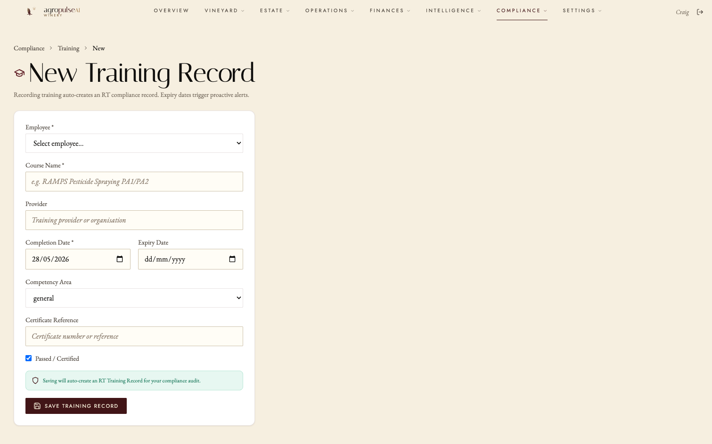The height and width of the screenshot is (444, 712).
Task: Open the Settings nav menu
Action: click(582, 11)
